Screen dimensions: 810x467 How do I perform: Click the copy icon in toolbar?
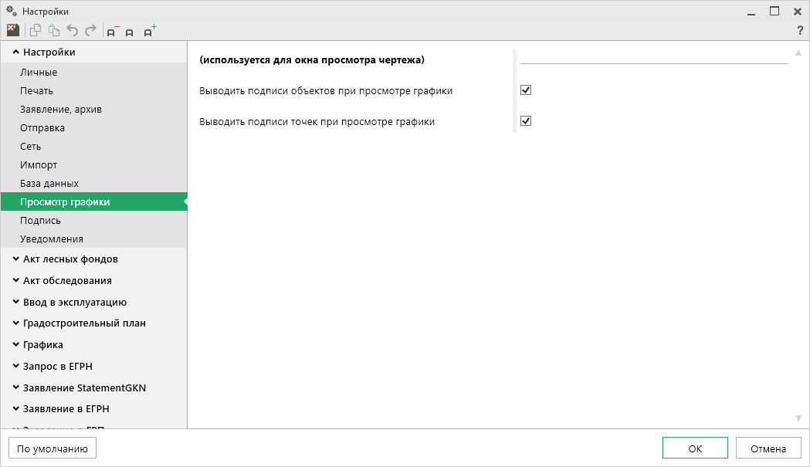coord(36,31)
